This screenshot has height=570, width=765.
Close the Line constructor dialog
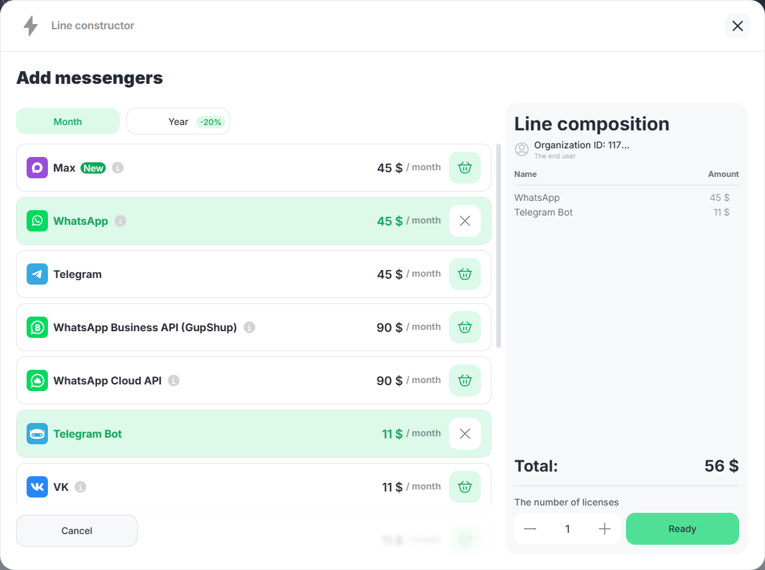click(737, 26)
